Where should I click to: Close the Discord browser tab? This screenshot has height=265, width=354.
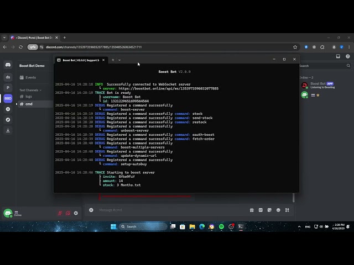pos(56,38)
